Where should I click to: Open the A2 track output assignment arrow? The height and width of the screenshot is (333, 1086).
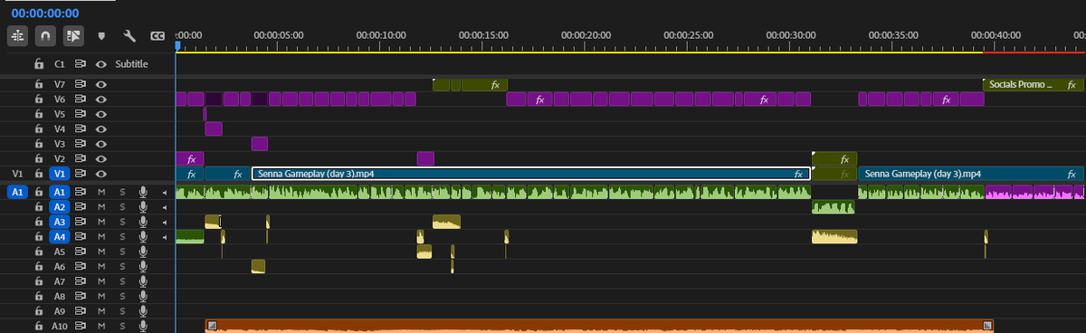tap(164, 206)
